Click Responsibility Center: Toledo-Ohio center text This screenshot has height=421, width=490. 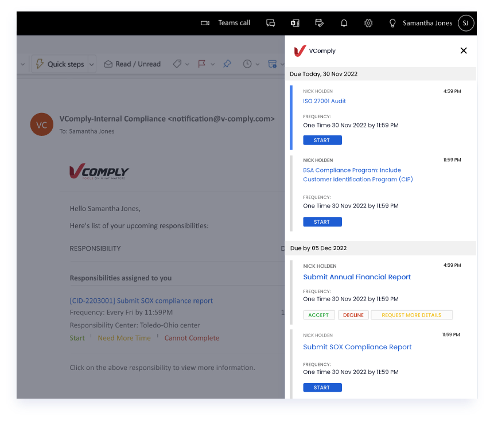click(x=135, y=325)
